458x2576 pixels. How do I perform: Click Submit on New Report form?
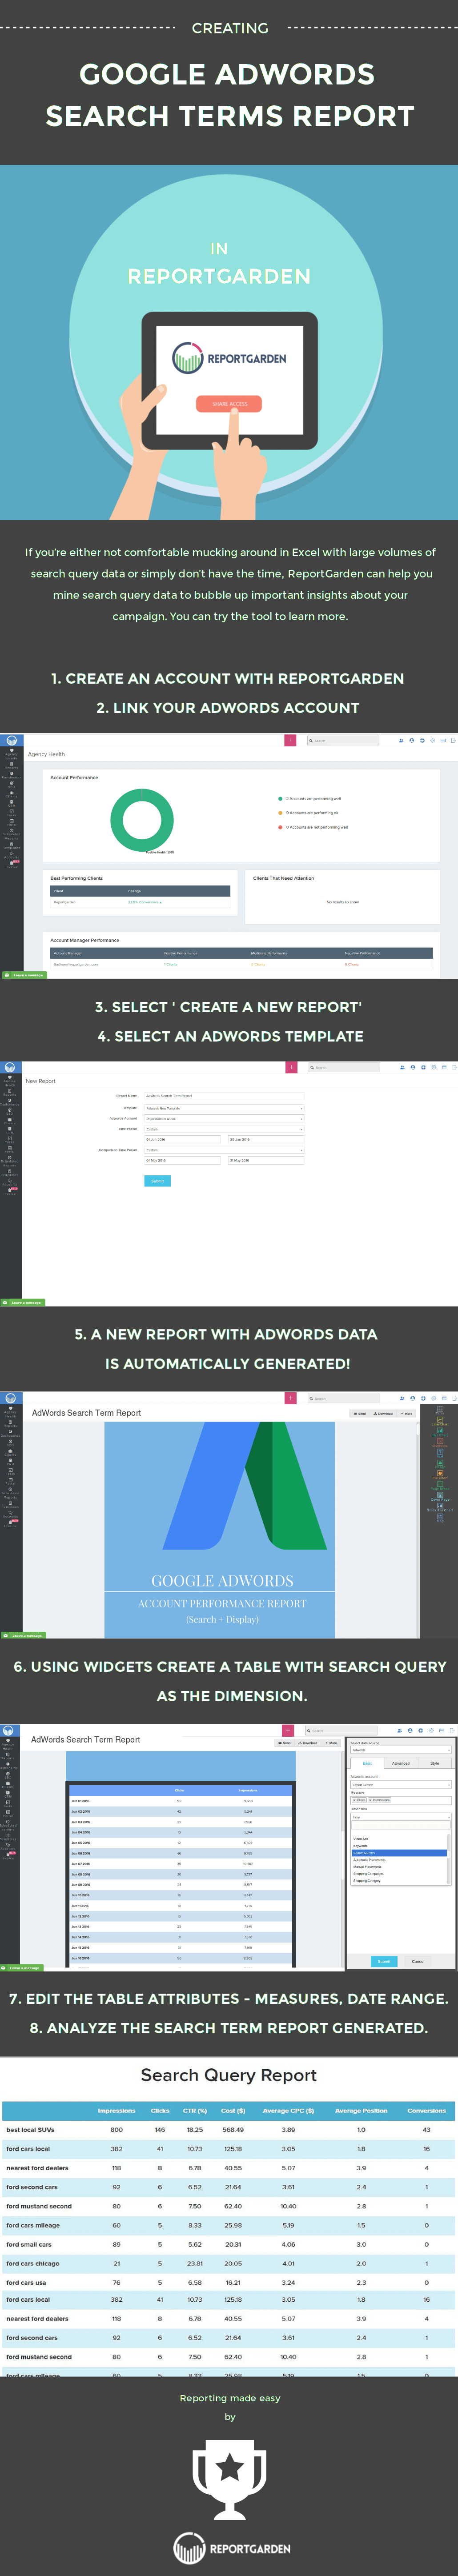click(x=157, y=1181)
